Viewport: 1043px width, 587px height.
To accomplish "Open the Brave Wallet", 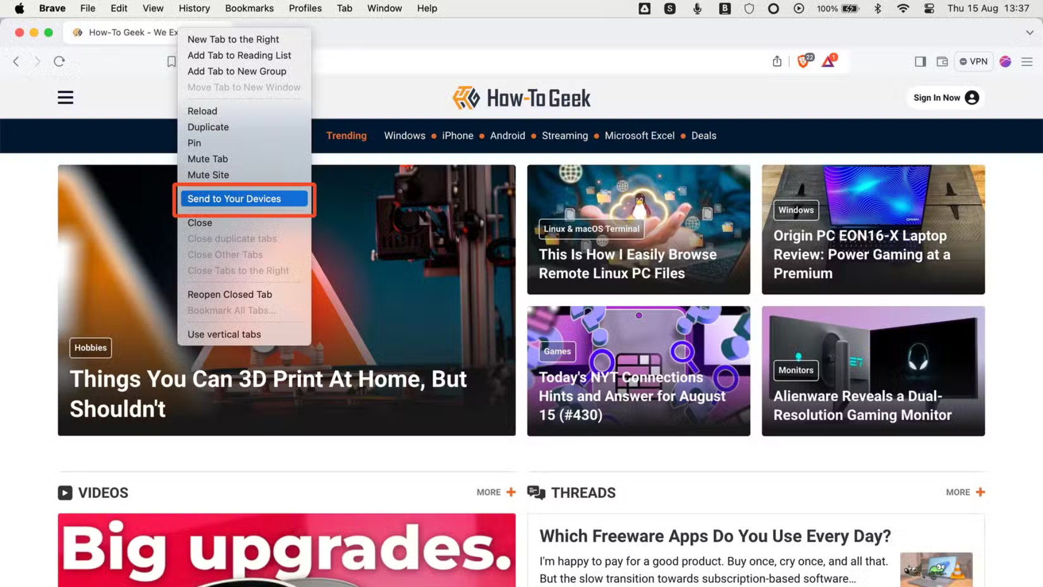I will point(943,61).
